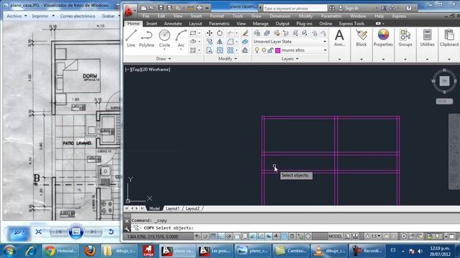Click Correo electrónico in photo viewer
Image resolution: width=460 pixels, height=258 pixels.
point(78,16)
